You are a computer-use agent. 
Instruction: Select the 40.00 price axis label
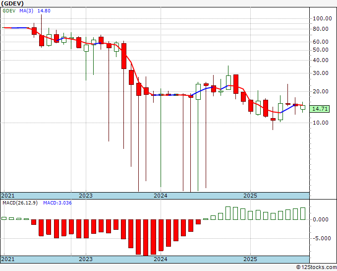321,60
